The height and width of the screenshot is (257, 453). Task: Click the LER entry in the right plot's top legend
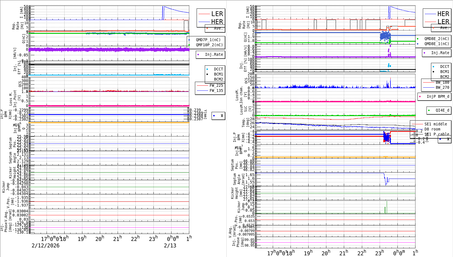coord(443,22)
